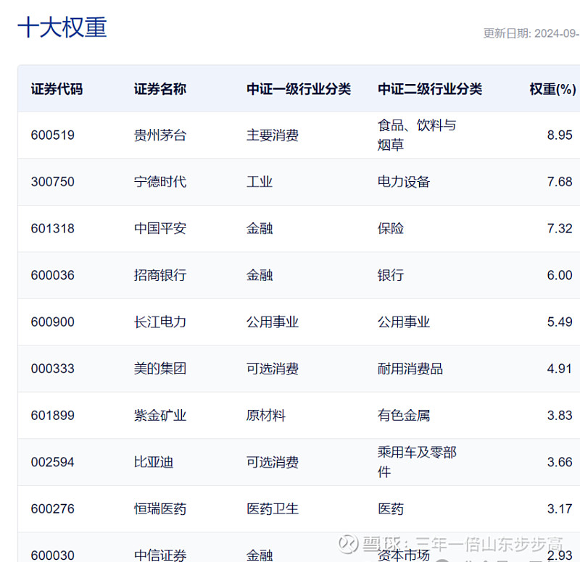Select security code 600519

point(52,135)
